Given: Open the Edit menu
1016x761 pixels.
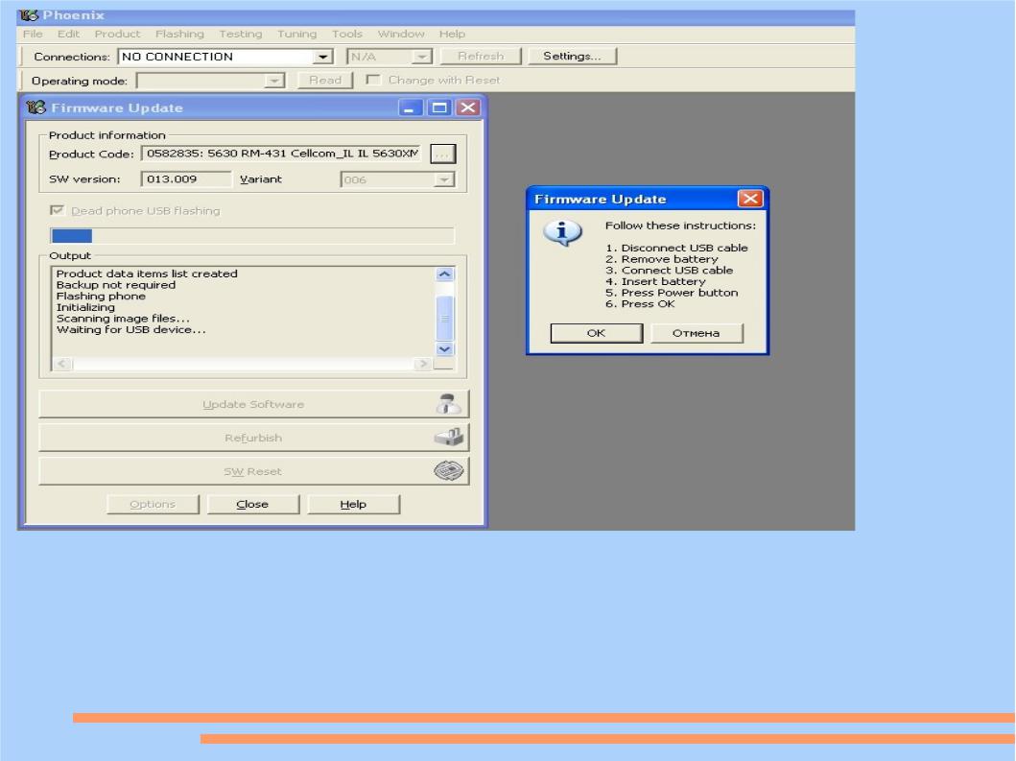Looking at the screenshot, I should click(68, 34).
